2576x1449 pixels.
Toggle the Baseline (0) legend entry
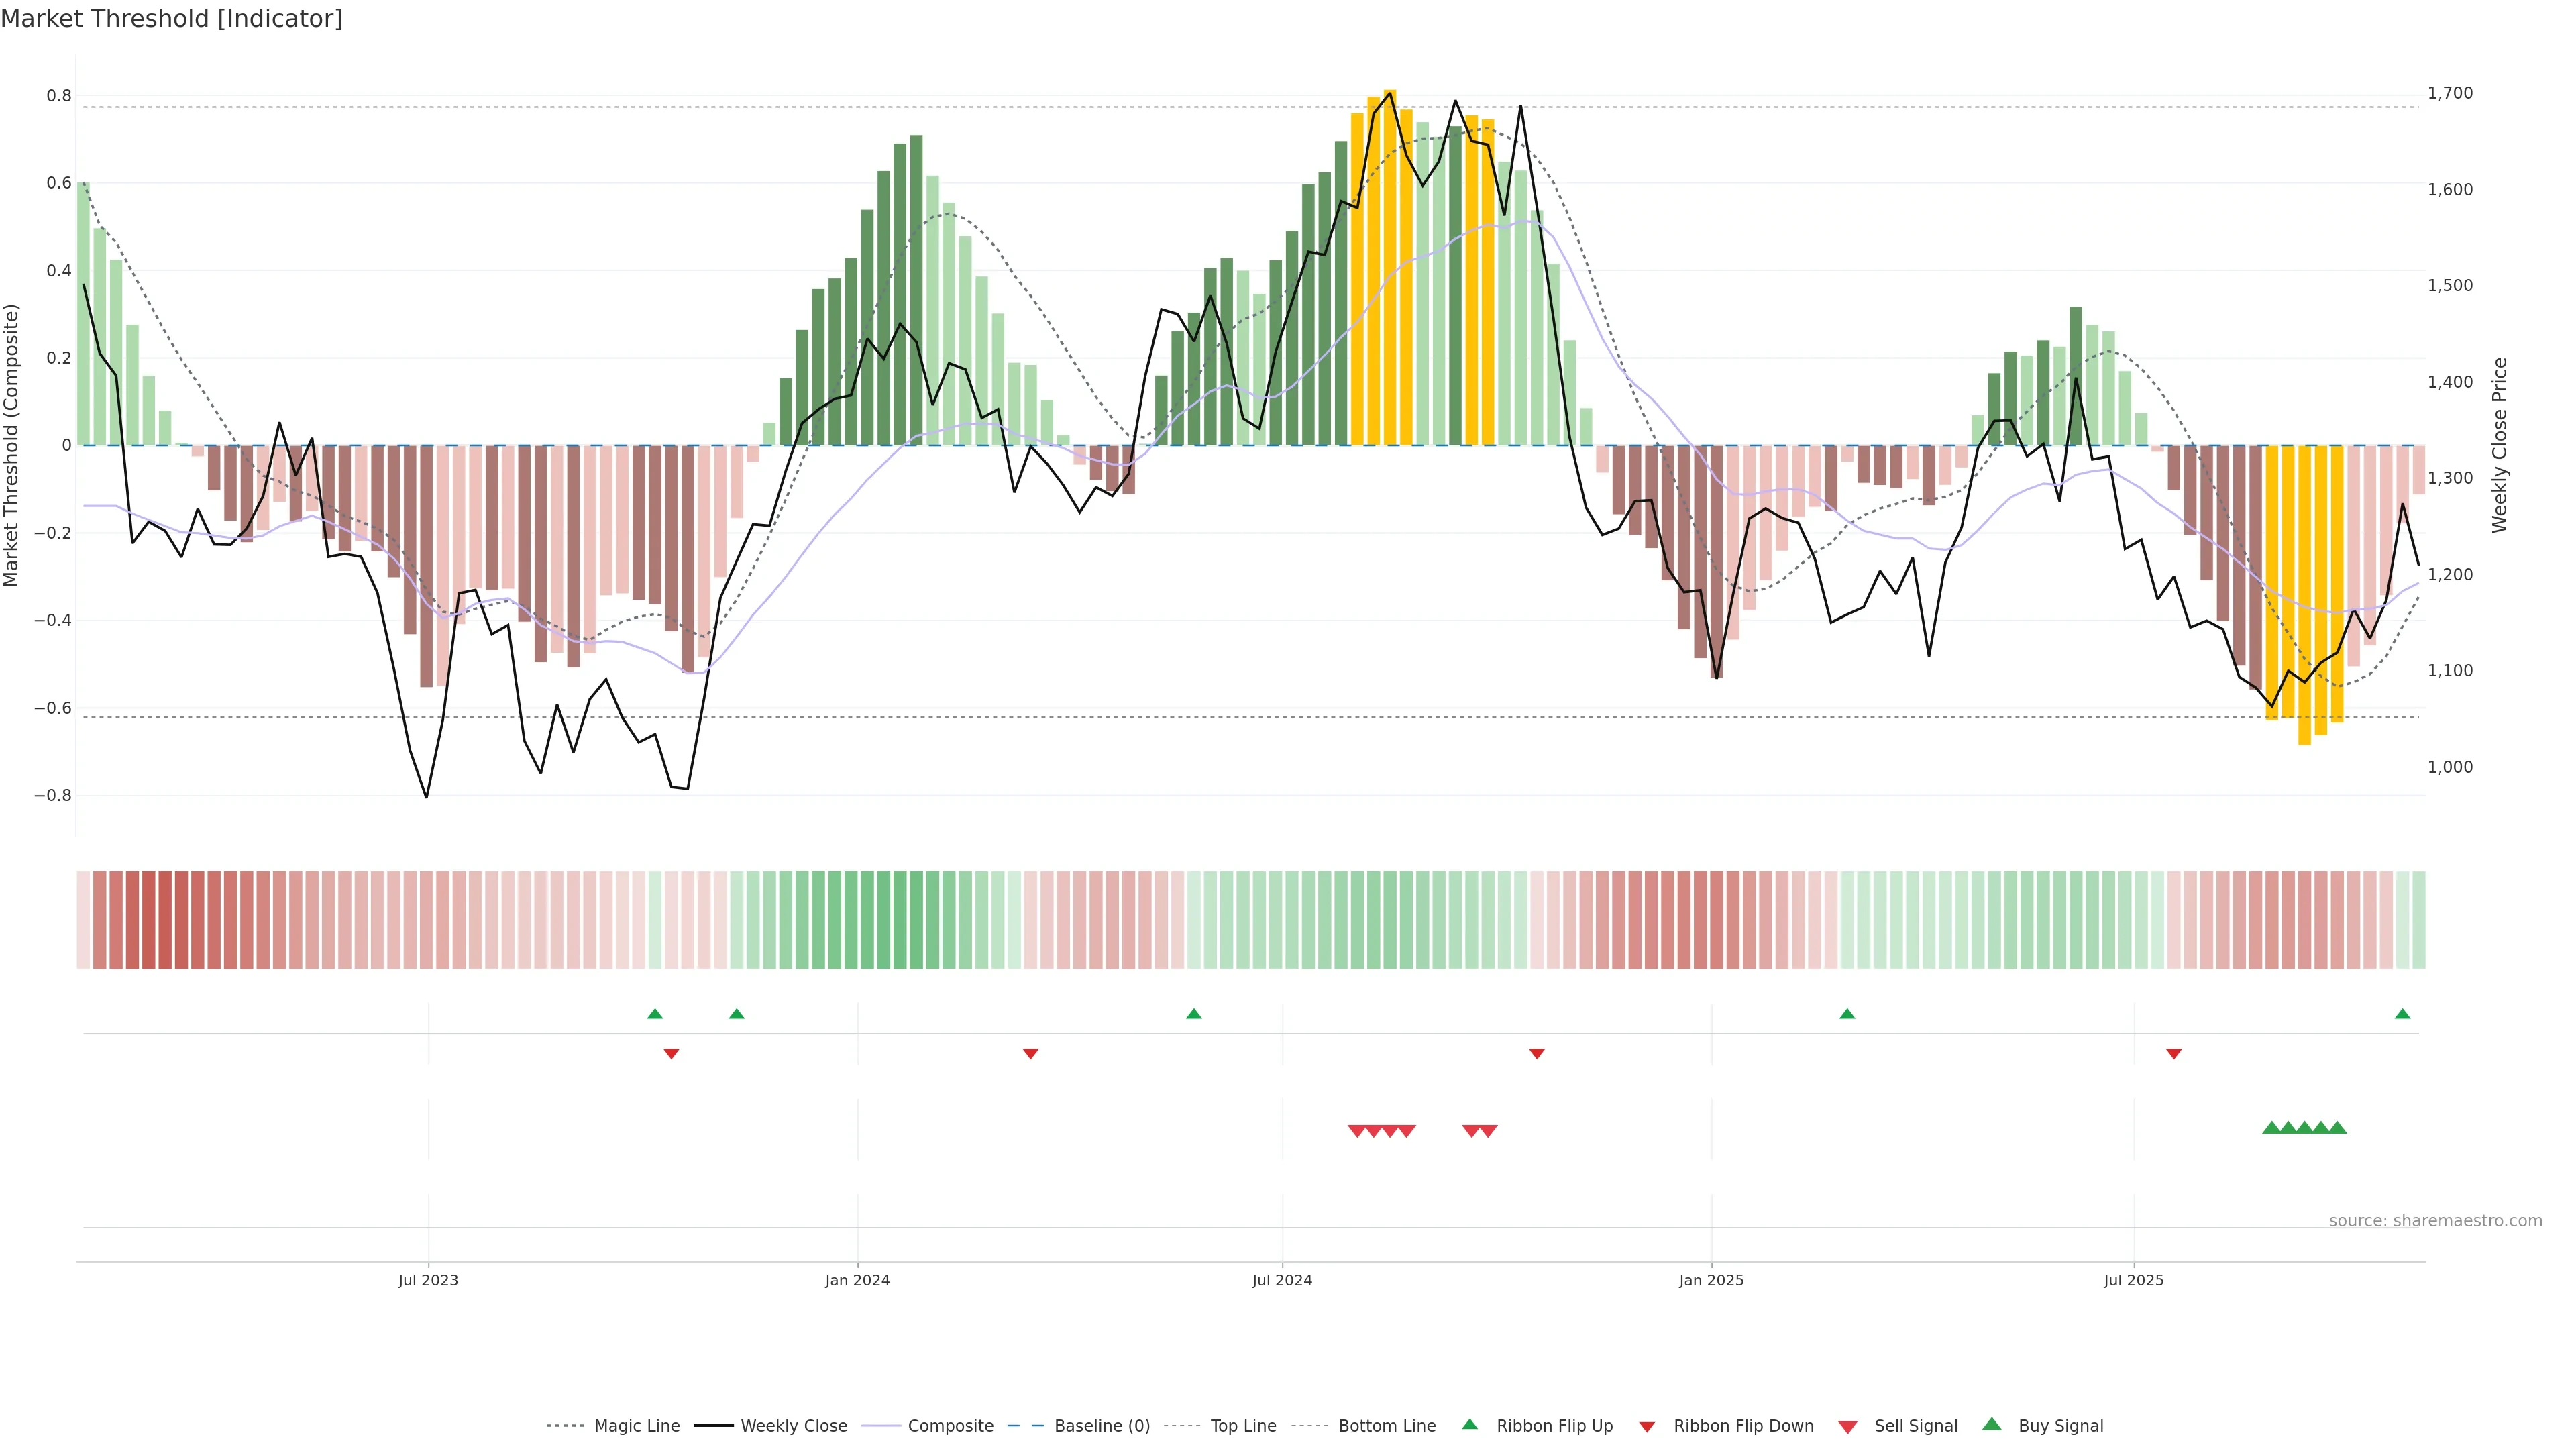click(x=1102, y=1426)
